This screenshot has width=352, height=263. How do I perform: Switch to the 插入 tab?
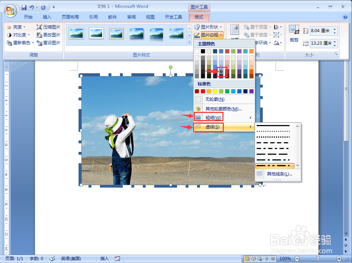(x=47, y=17)
